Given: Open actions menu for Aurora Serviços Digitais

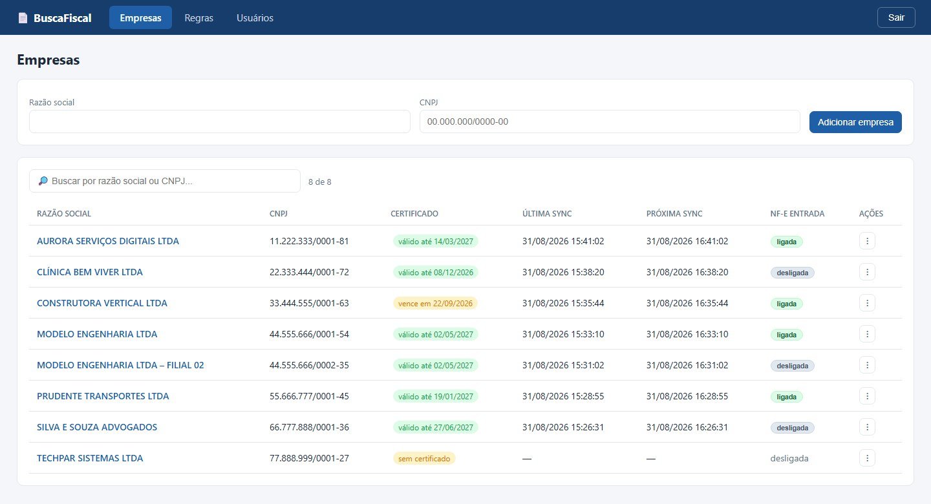Looking at the screenshot, I should pyautogui.click(x=867, y=241).
